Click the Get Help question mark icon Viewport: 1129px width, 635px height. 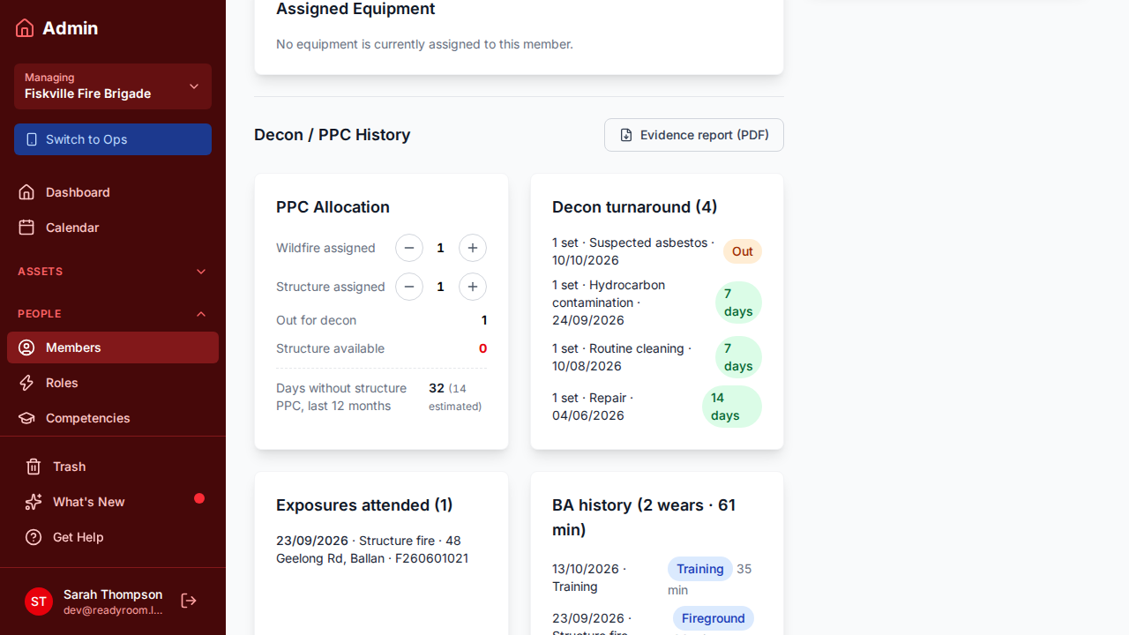[34, 537]
